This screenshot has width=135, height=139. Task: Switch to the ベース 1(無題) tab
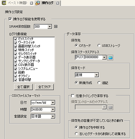(18, 3)
